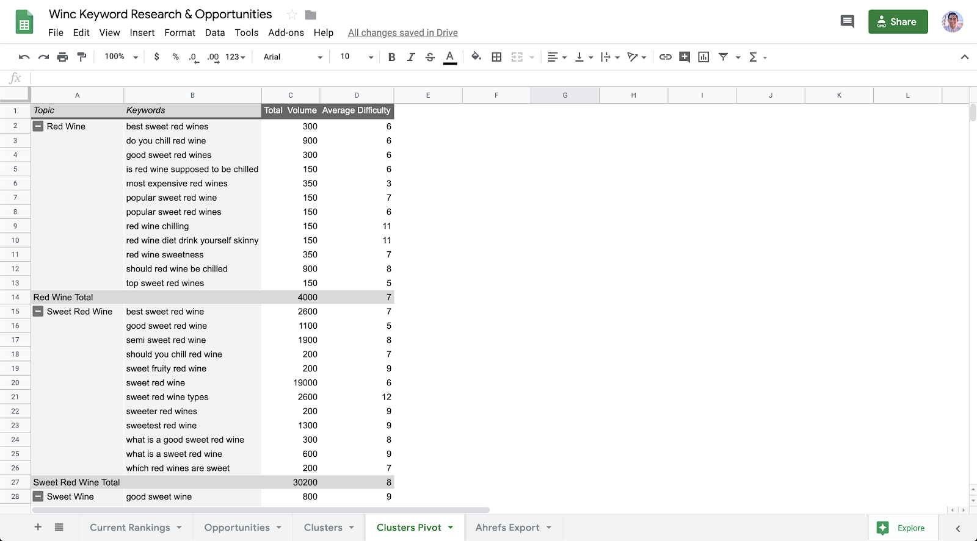Screen dimensions: 977x541
Task: Open the font size dropdown
Action: tap(357, 57)
